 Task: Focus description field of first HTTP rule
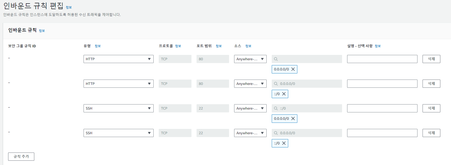382,59
